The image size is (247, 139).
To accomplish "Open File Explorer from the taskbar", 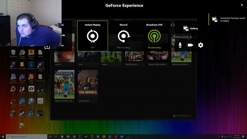I will pos(68,136).
